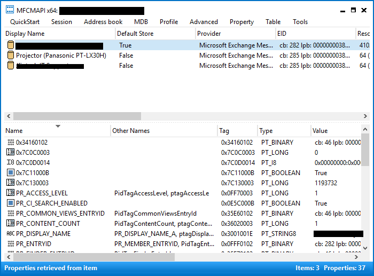Sort stores by Display Name column

60,34
